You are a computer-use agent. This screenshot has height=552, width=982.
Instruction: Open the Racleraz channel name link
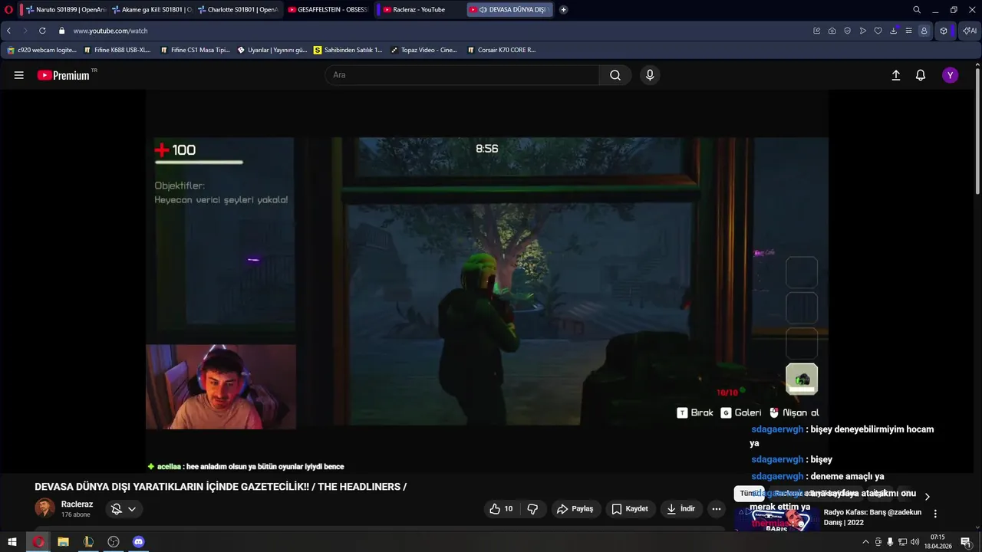point(77,504)
